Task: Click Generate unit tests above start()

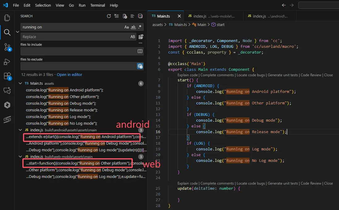Action: tap(282, 75)
